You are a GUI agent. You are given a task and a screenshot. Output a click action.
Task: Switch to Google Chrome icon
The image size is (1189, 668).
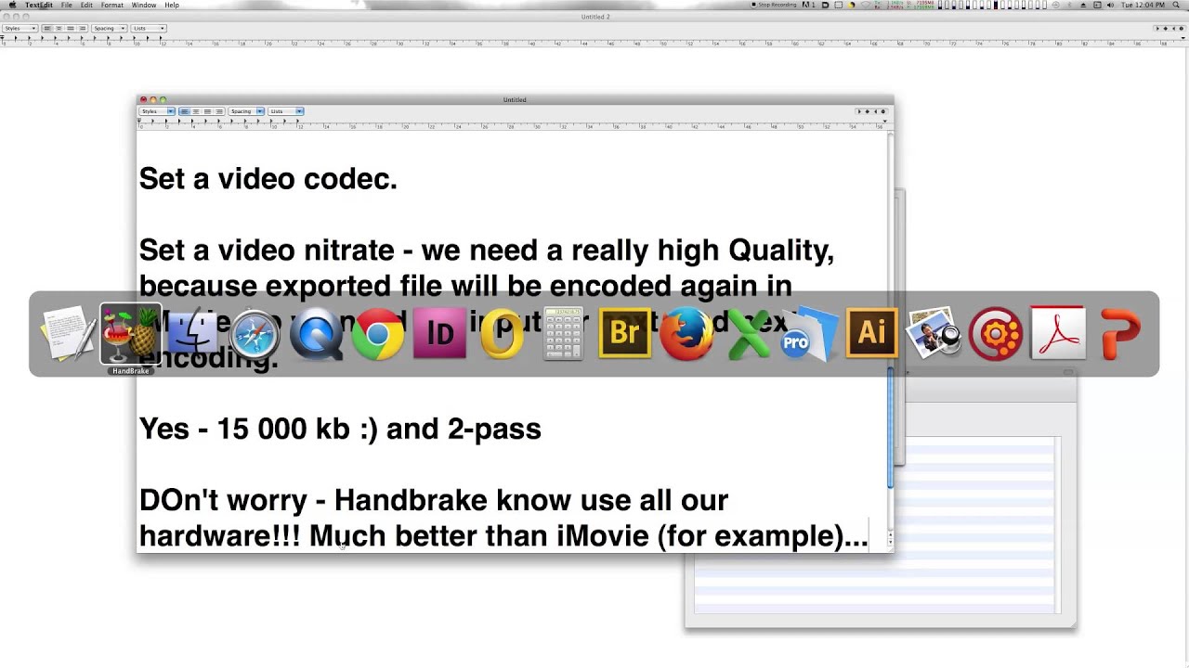(x=378, y=334)
